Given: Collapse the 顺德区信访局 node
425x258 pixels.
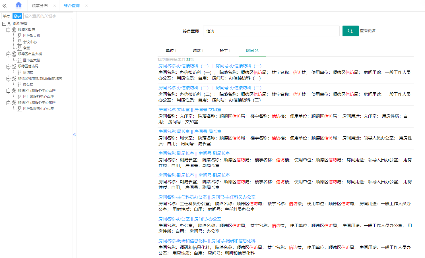Looking at the screenshot, I should click(9, 66).
